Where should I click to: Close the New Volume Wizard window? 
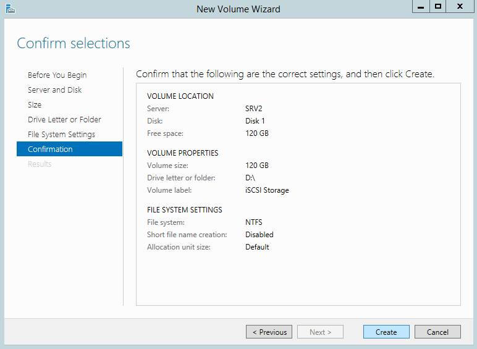(x=460, y=6)
